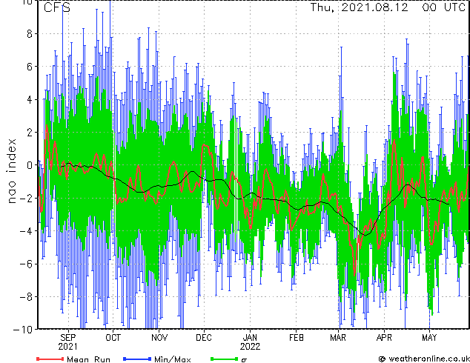Image resolution: width=470 pixels, height=363 pixels.
Task: Click the 'Min/Max' legend text
Action: click(x=173, y=359)
